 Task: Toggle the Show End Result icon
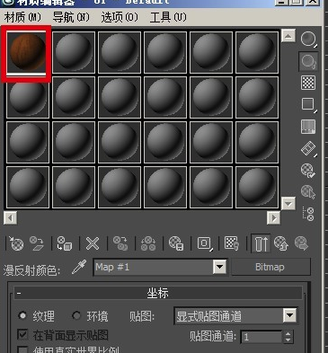[261, 243]
